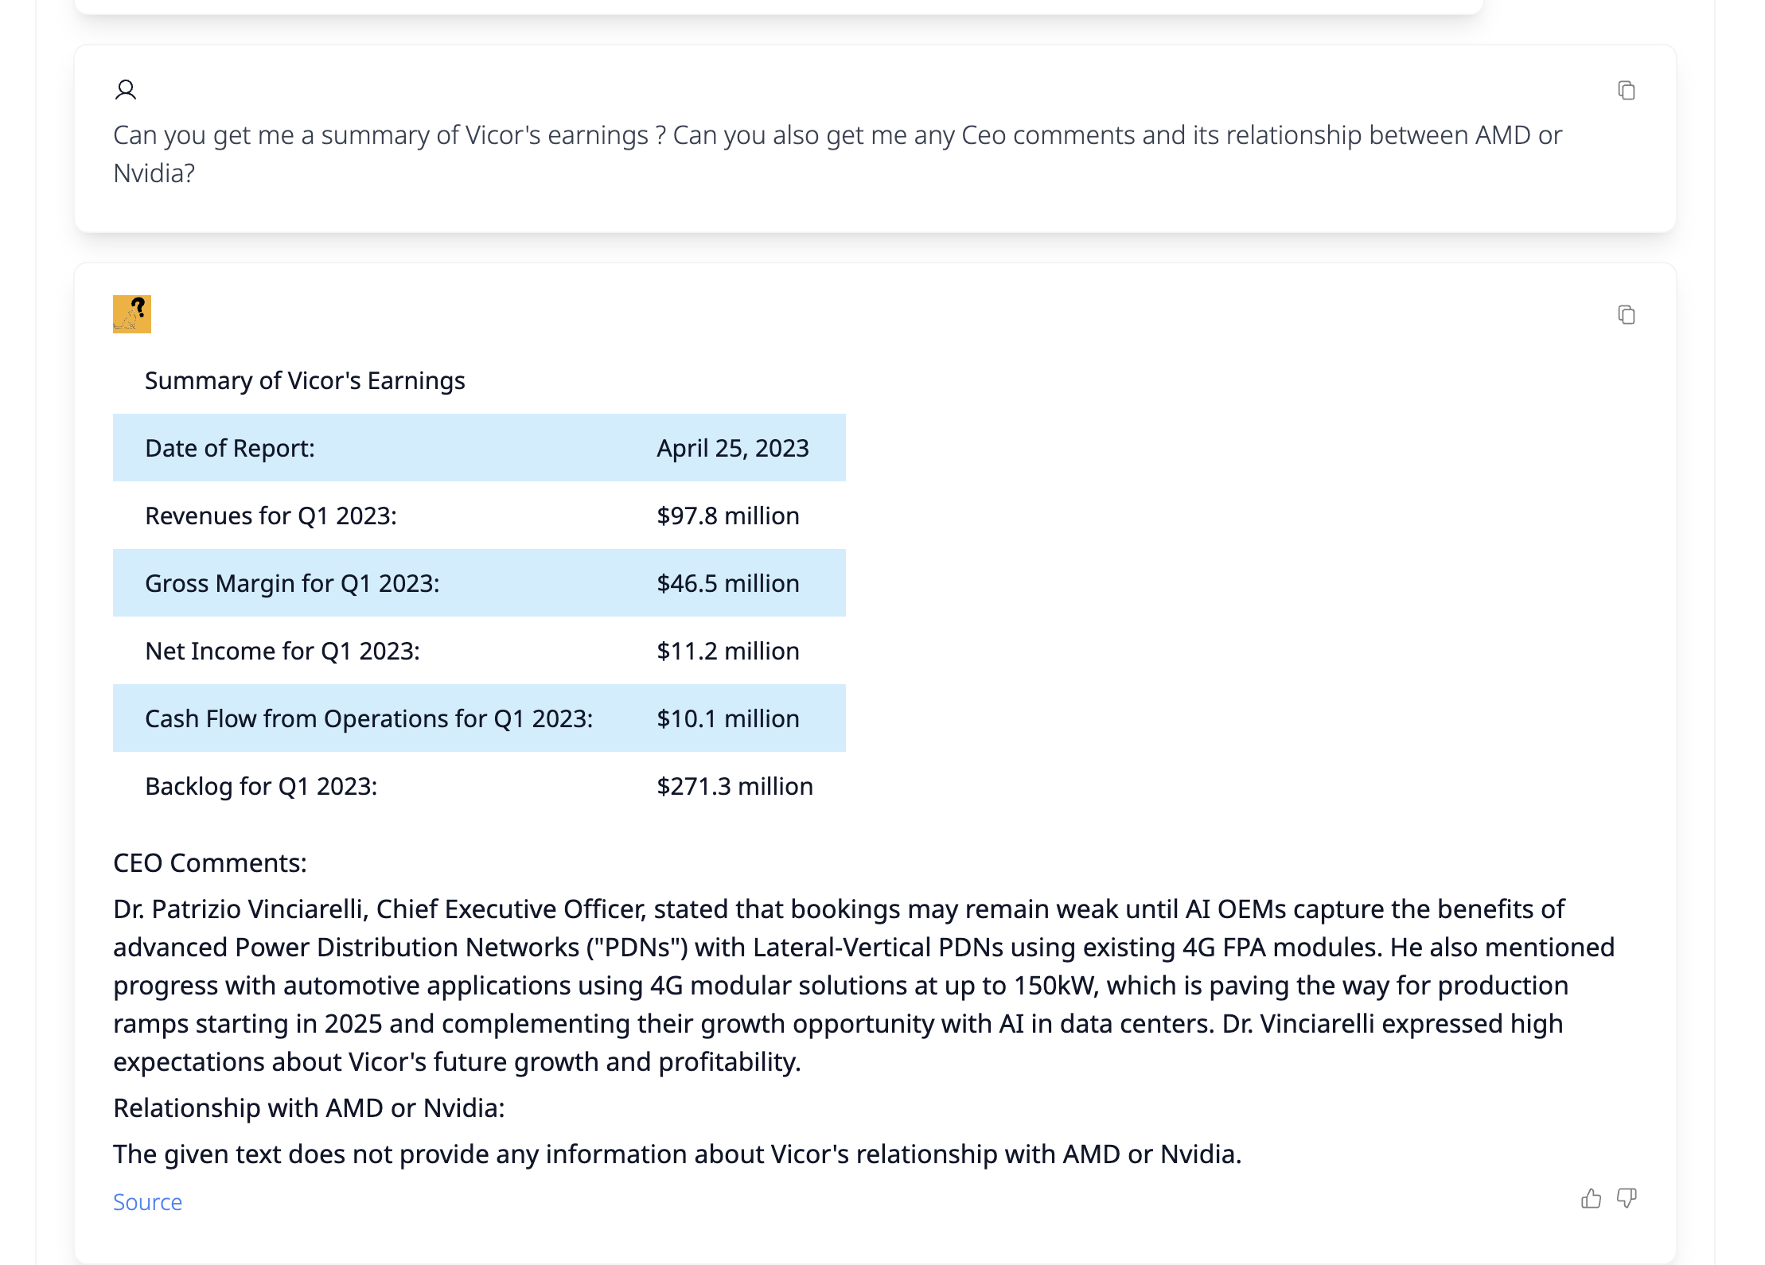Open the Source link
Viewport: 1765px width, 1265px height.
147,1201
